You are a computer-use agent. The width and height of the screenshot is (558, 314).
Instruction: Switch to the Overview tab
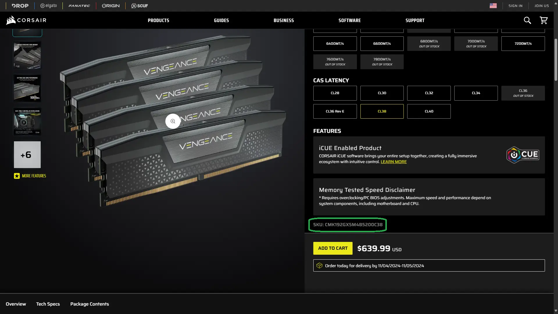click(x=16, y=304)
